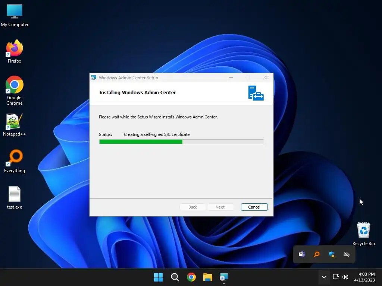Click the greyed-out Next button
382x286 pixels.
tap(220, 207)
